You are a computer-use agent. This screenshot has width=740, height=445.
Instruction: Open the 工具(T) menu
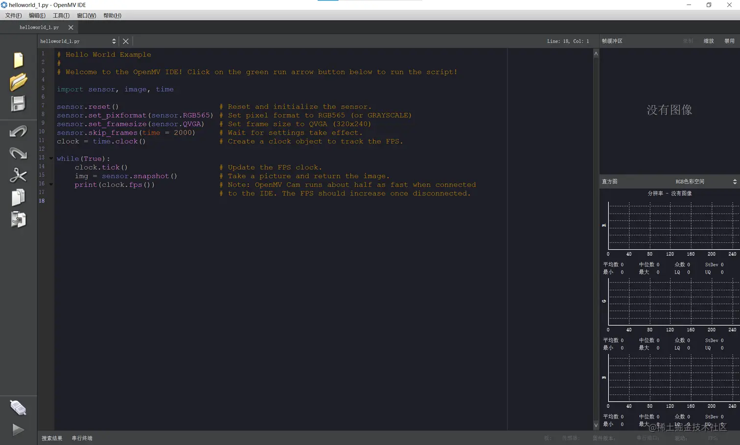pyautogui.click(x=61, y=16)
